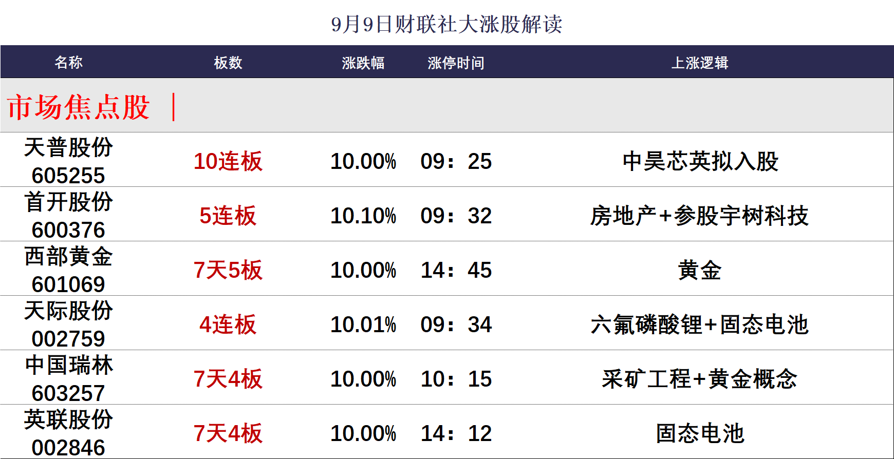
Task: Select stock 英联股份 002846
Action: click(x=68, y=433)
